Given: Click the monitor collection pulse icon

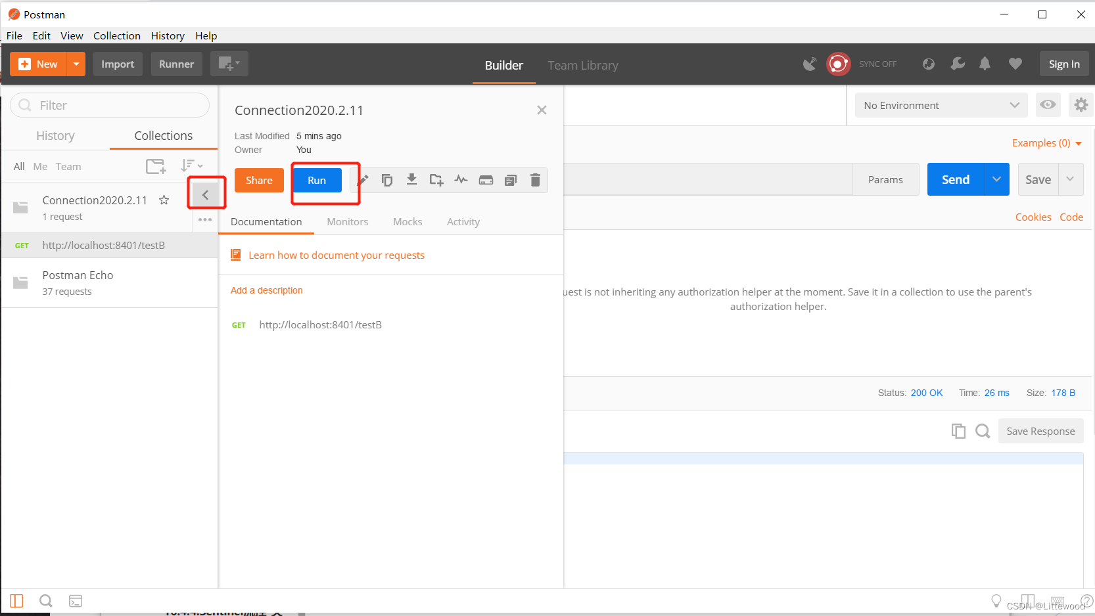Looking at the screenshot, I should (461, 179).
